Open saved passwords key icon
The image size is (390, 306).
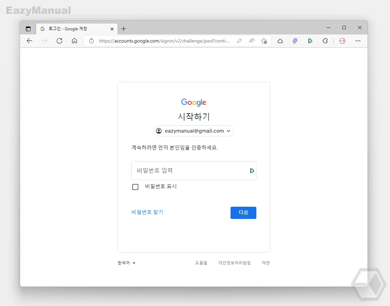(x=239, y=41)
